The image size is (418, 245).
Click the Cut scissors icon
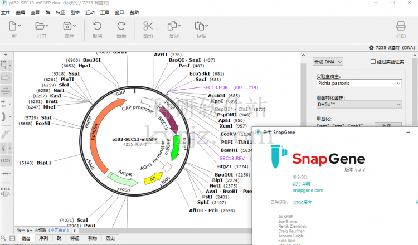click(148, 26)
